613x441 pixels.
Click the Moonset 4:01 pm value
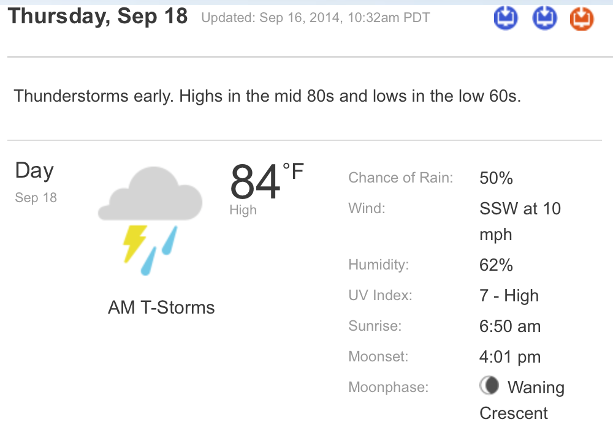(510, 357)
